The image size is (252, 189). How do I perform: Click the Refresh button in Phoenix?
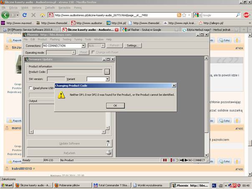coord(115,45)
